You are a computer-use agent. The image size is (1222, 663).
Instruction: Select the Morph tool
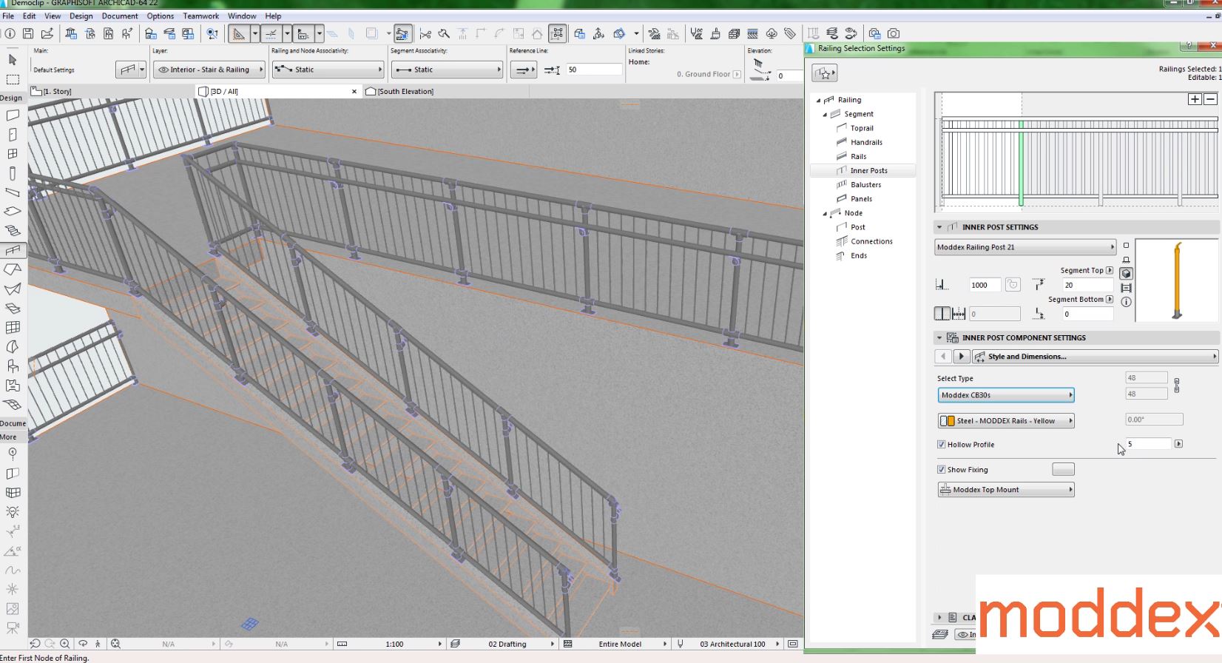(13, 346)
